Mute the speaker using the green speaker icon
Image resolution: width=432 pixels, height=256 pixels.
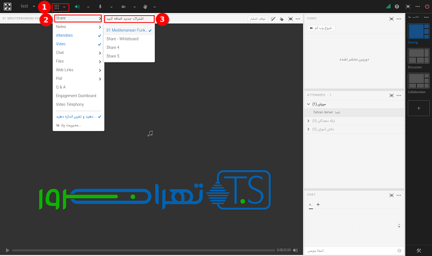77,7
